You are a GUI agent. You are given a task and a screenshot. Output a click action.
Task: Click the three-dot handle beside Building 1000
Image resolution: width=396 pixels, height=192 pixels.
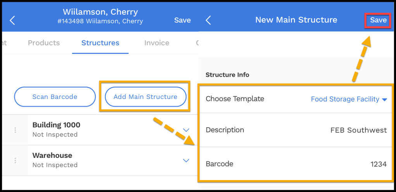point(15,130)
